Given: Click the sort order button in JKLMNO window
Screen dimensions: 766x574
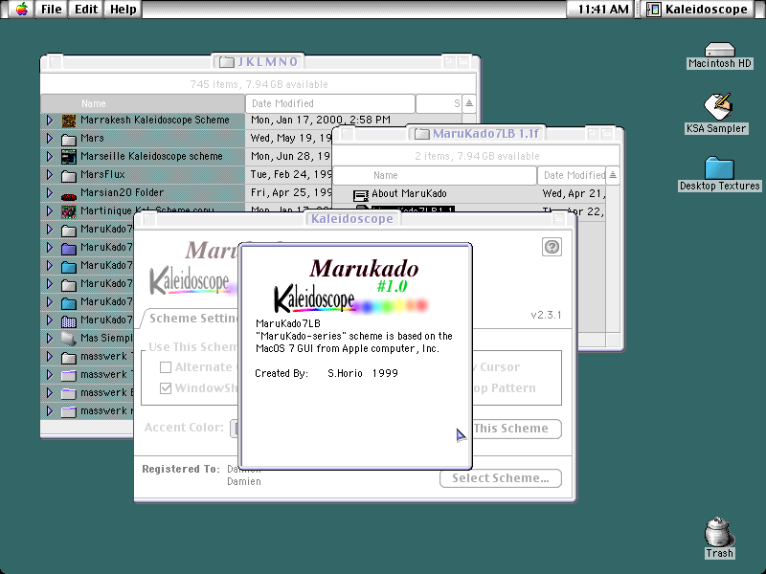Looking at the screenshot, I should [469, 103].
